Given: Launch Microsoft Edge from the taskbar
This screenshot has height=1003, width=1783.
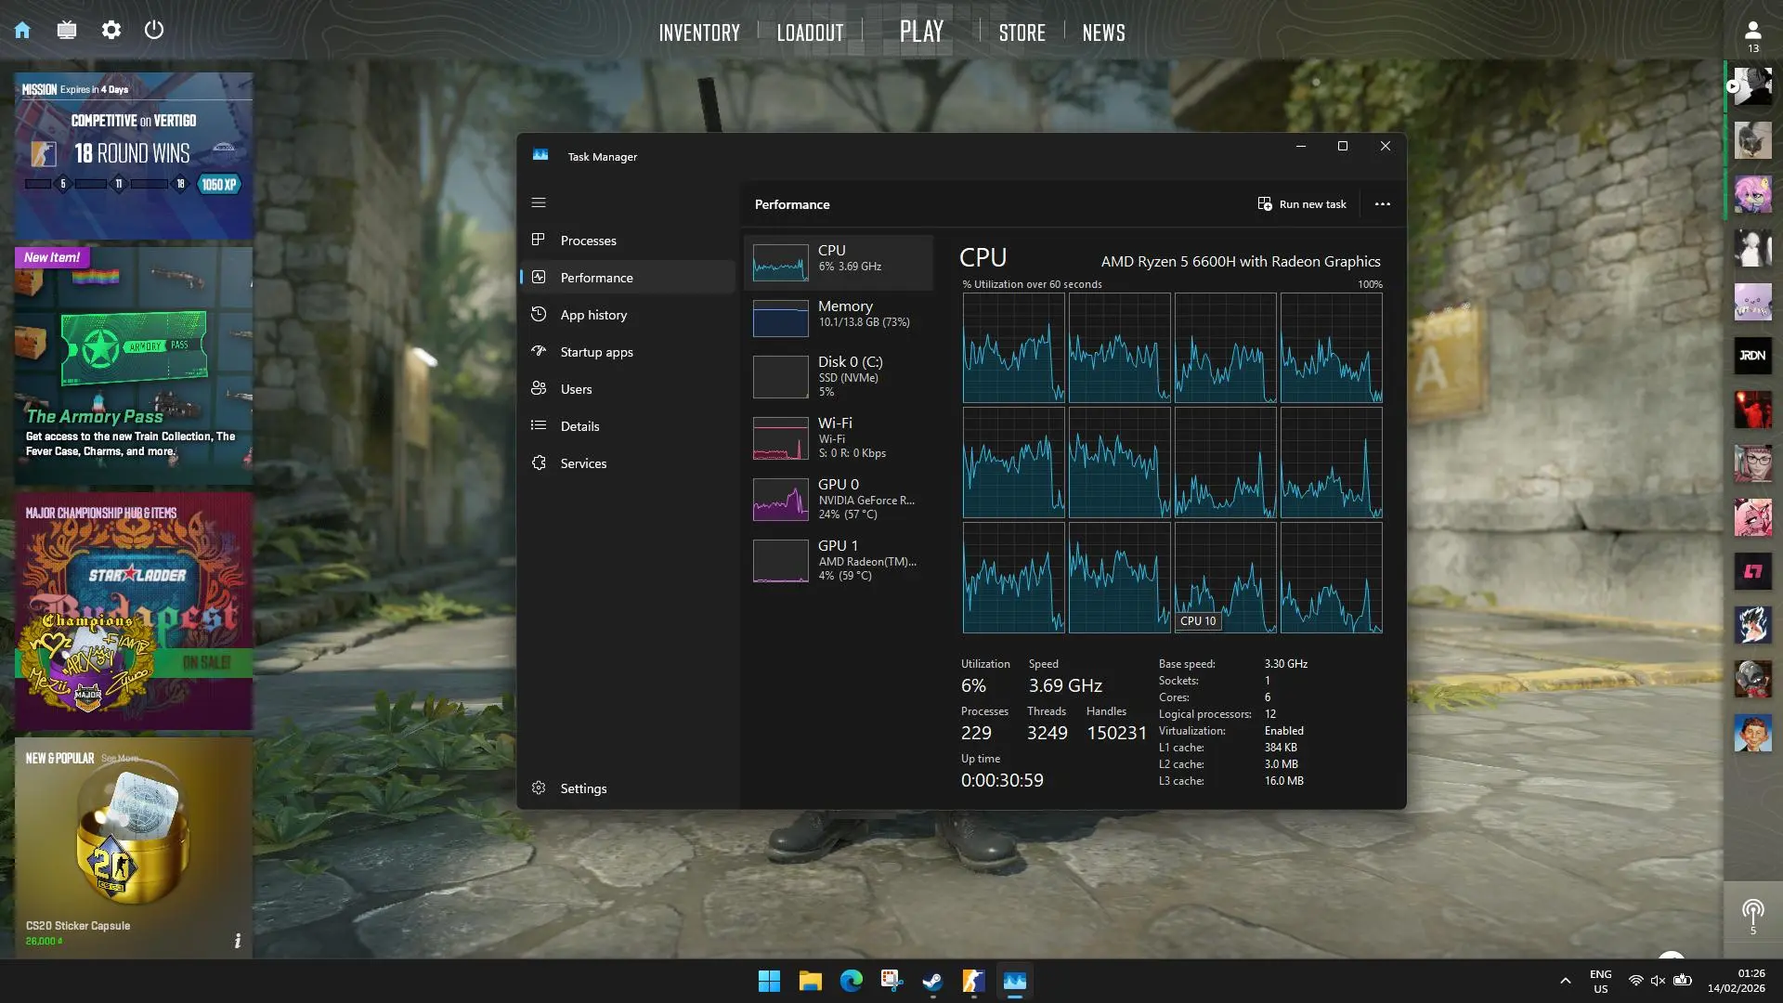Looking at the screenshot, I should click(x=852, y=981).
